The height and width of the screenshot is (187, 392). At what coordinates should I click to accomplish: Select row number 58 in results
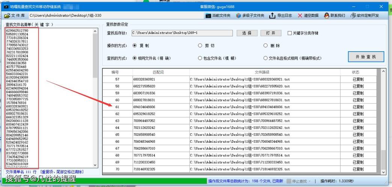(x=117, y=86)
